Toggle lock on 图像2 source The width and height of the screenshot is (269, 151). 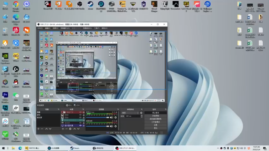coord(83,115)
